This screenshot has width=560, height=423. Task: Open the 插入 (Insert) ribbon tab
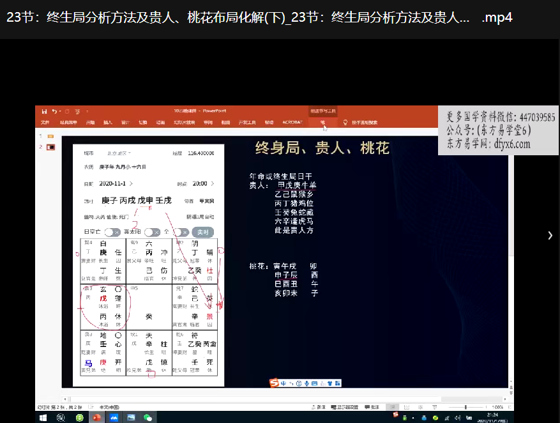(x=107, y=122)
